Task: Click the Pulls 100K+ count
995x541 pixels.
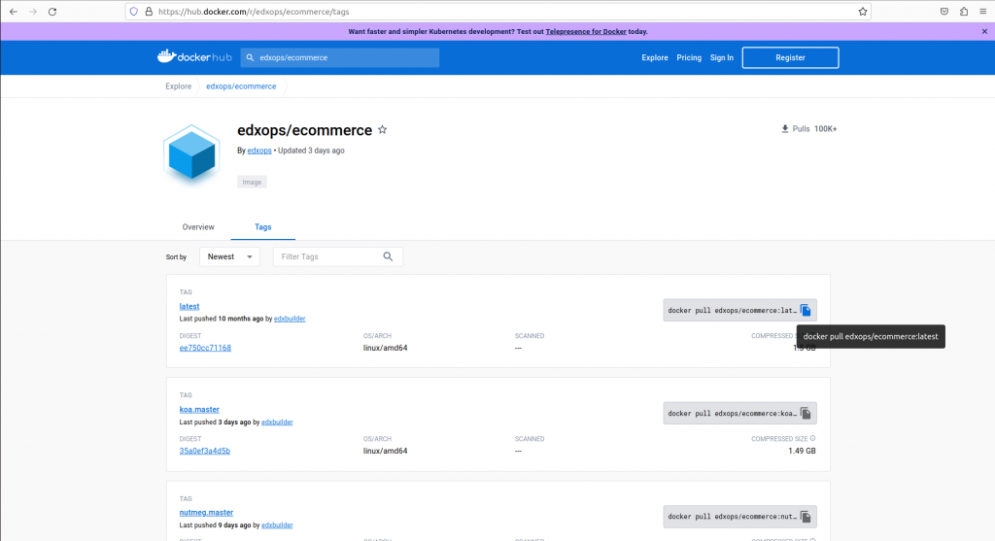Action: pos(826,129)
